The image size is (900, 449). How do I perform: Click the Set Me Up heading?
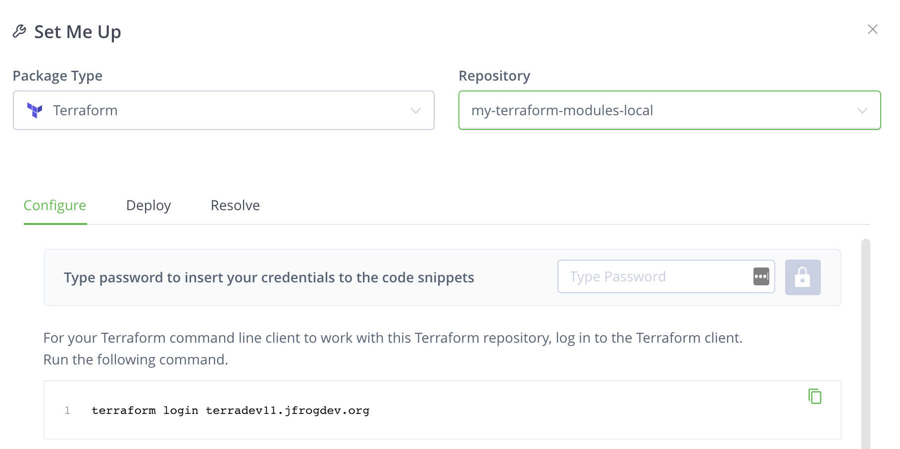click(78, 32)
